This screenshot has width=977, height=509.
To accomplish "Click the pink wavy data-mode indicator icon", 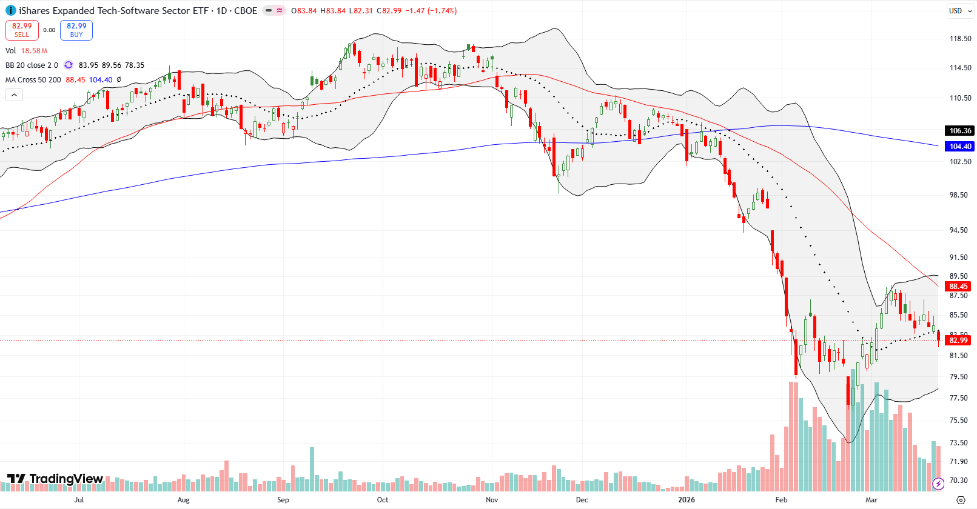I will point(280,11).
